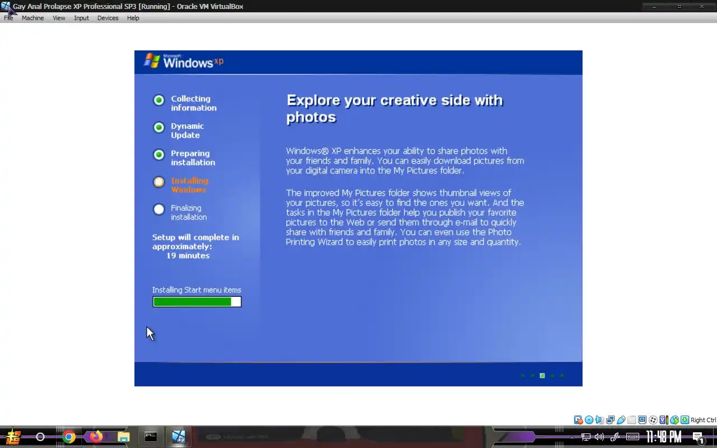Click the audio status icon in VirtualBox
Image resolution: width=717 pixels, height=448 pixels.
(599, 420)
